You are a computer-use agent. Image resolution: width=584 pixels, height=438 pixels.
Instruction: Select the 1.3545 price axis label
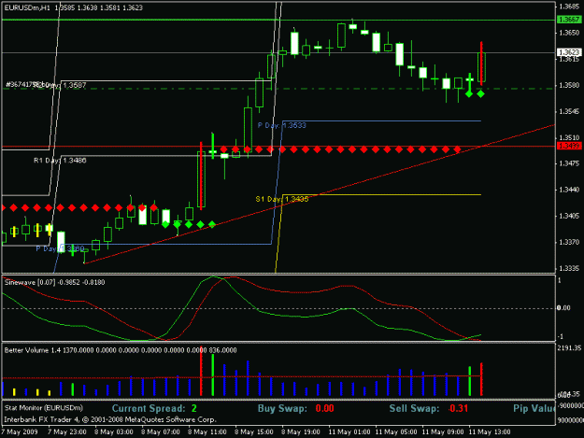pyautogui.click(x=569, y=111)
